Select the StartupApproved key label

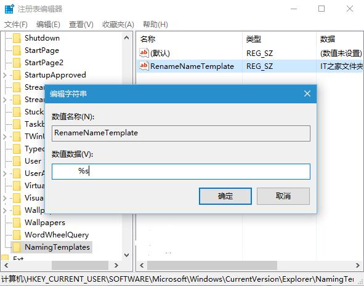pyautogui.click(x=55, y=75)
